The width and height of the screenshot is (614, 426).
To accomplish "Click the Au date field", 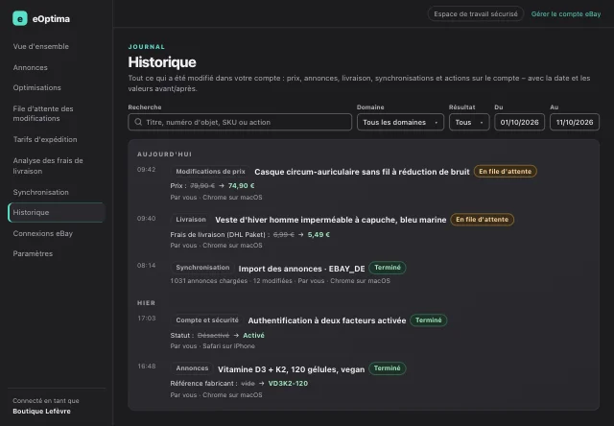I will pos(575,122).
